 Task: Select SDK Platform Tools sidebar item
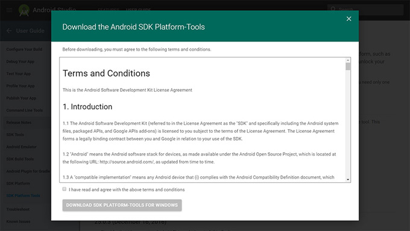pyautogui.click(x=24, y=195)
